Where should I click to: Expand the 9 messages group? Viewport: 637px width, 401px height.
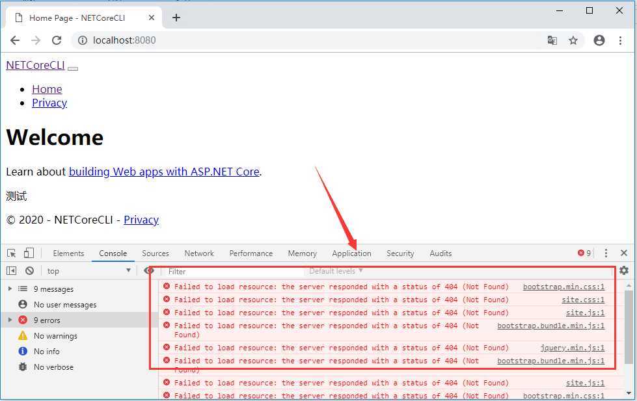(x=10, y=289)
